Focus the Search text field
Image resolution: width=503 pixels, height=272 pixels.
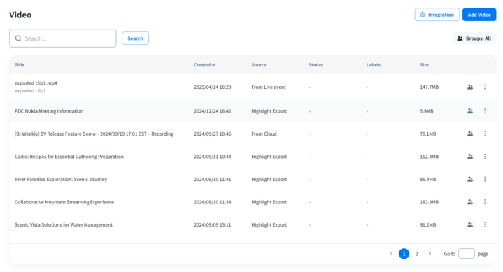pos(63,38)
